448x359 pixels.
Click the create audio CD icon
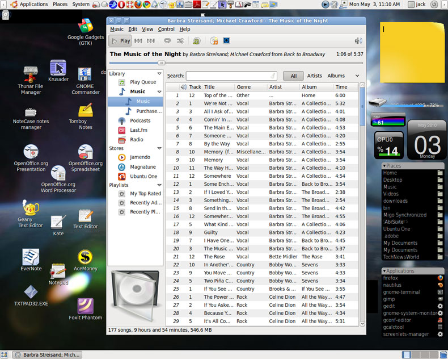click(214, 41)
